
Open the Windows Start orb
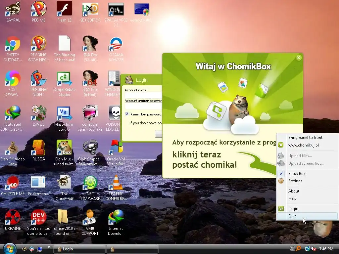(x=10, y=249)
